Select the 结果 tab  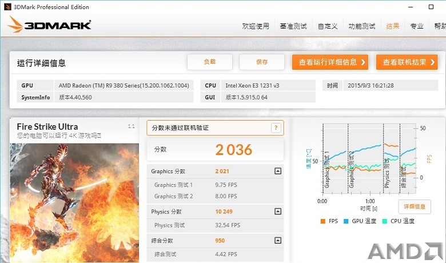(393, 26)
